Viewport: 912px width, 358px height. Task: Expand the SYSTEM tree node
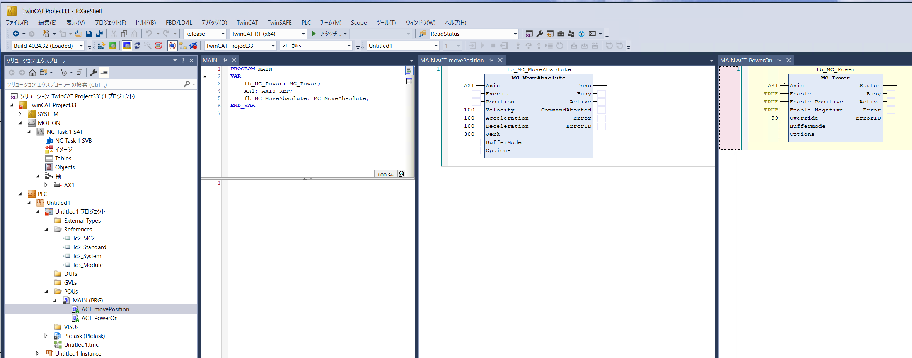20,114
